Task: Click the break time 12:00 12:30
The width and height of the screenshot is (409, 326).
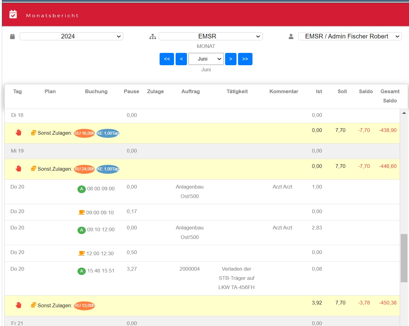Action: (100, 253)
